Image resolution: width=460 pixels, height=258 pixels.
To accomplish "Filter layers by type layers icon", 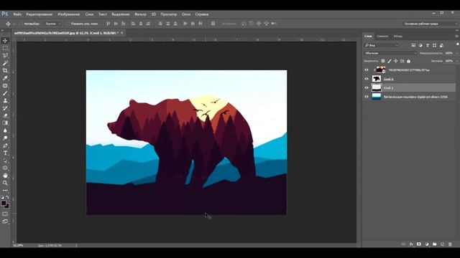I will tap(428, 45).
